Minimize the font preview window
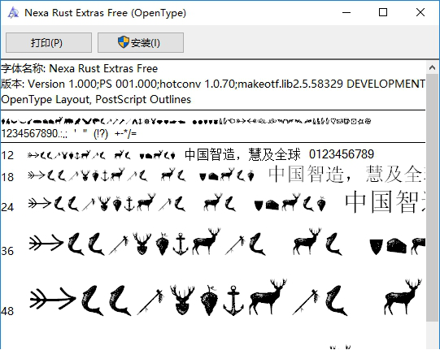 pyautogui.click(x=346, y=13)
